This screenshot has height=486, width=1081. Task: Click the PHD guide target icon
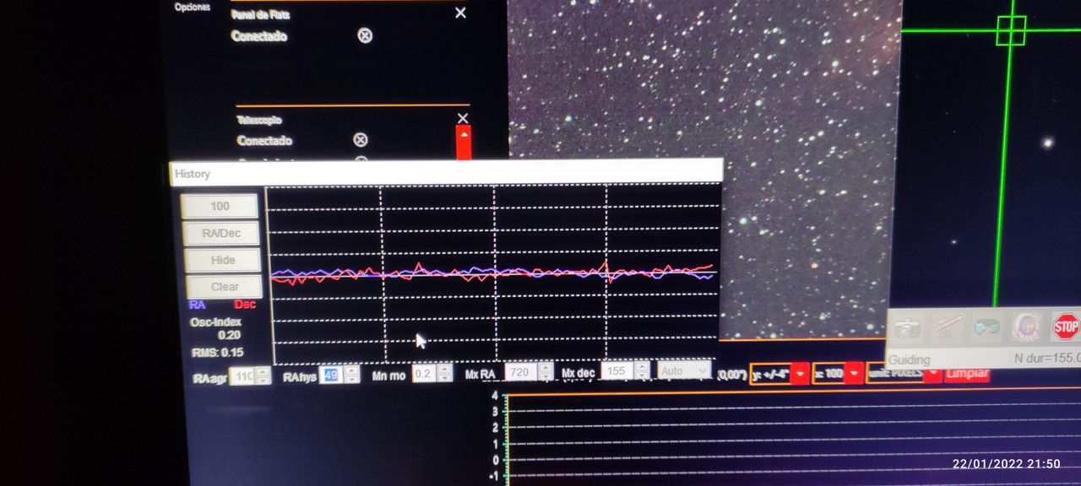[x=1025, y=327]
